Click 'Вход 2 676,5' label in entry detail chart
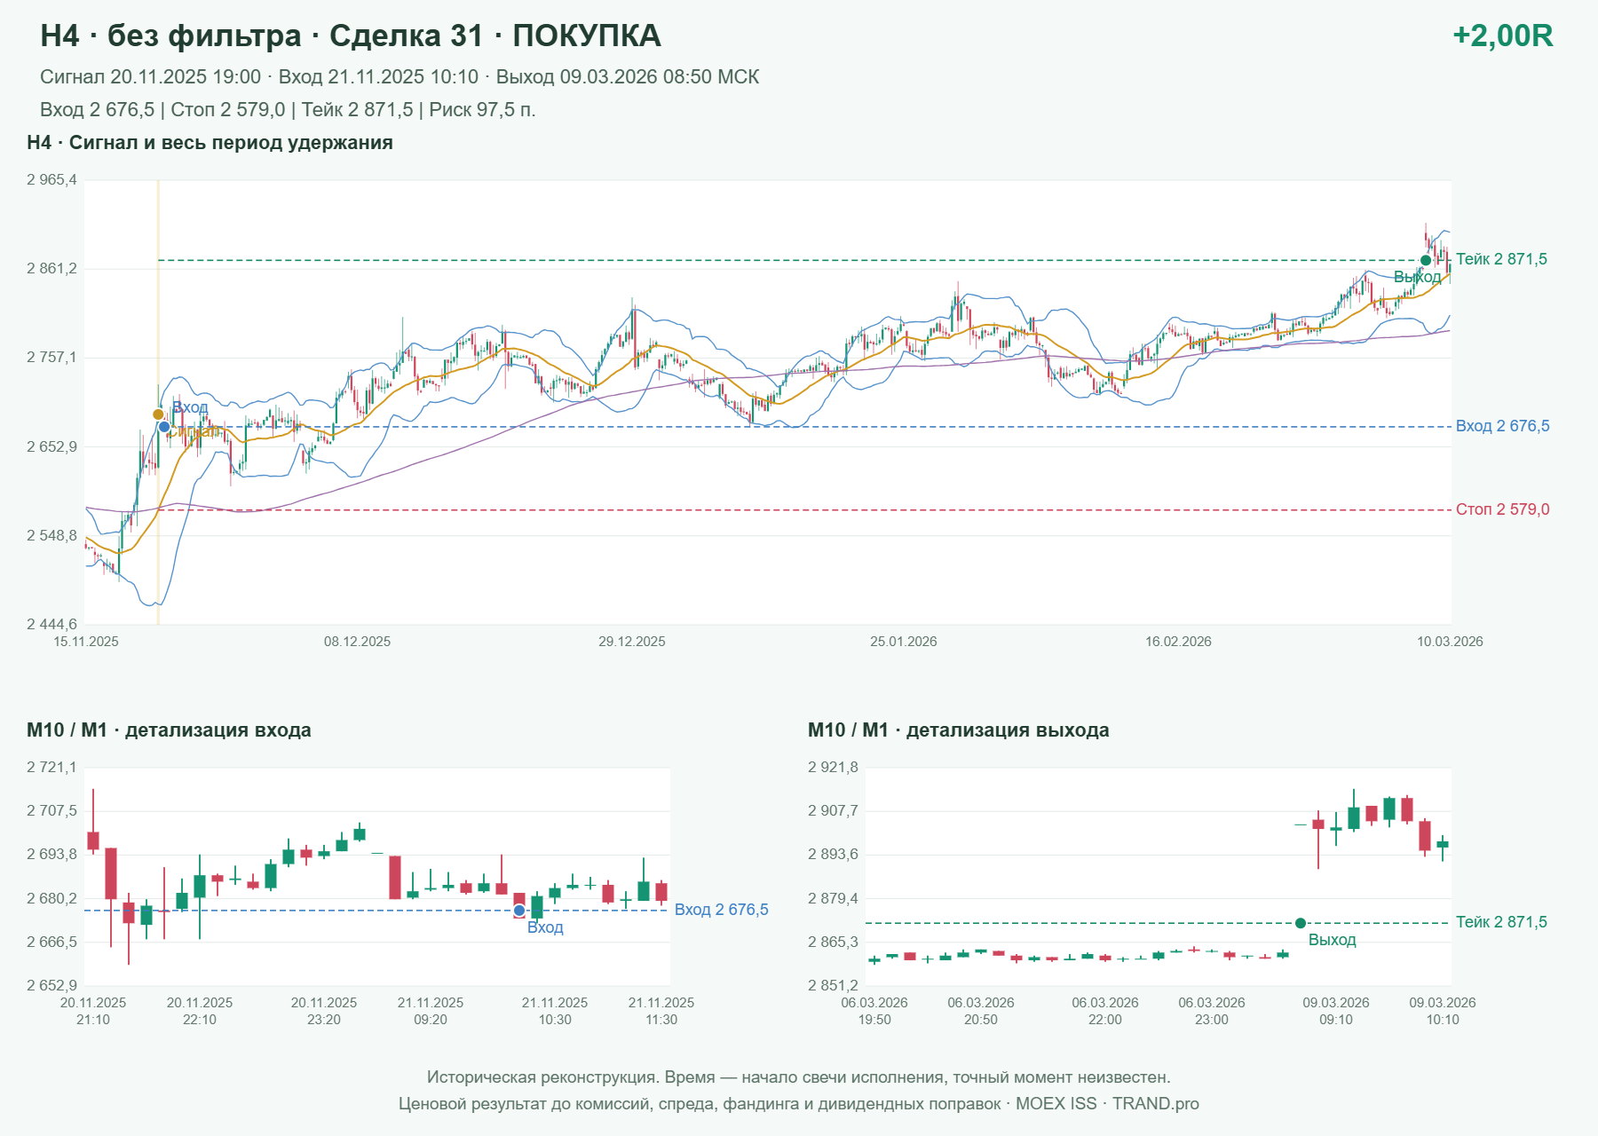1598x1136 pixels. (722, 910)
